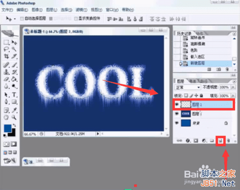Select the Eraser tool
Screen dimensions: 240x190
[6, 79]
